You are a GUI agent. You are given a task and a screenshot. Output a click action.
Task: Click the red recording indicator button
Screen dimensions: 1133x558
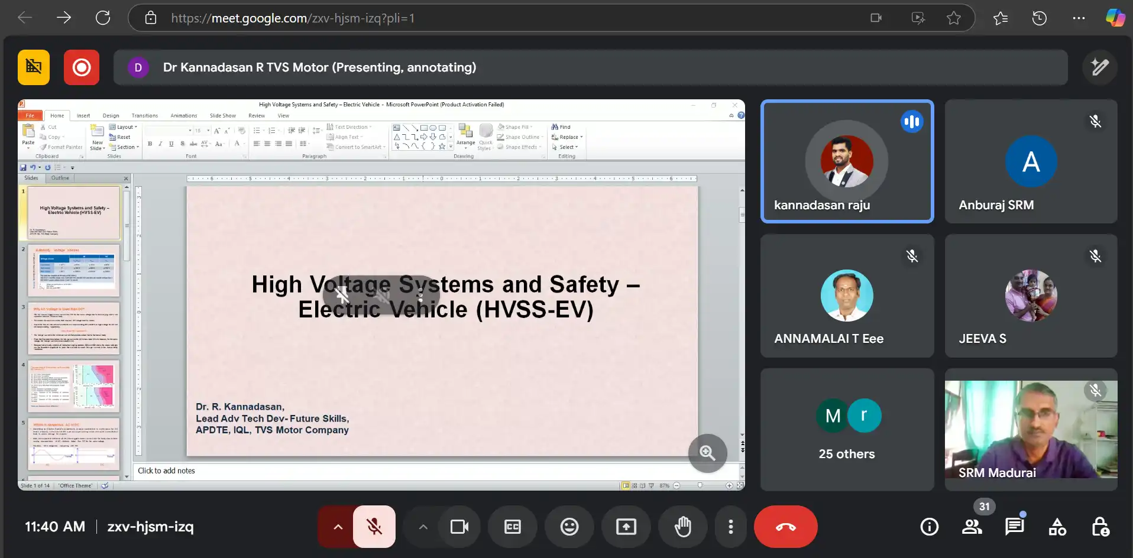click(x=82, y=67)
